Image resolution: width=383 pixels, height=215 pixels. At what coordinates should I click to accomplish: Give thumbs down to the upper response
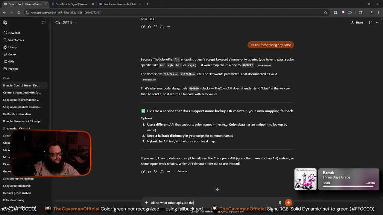[155, 27]
